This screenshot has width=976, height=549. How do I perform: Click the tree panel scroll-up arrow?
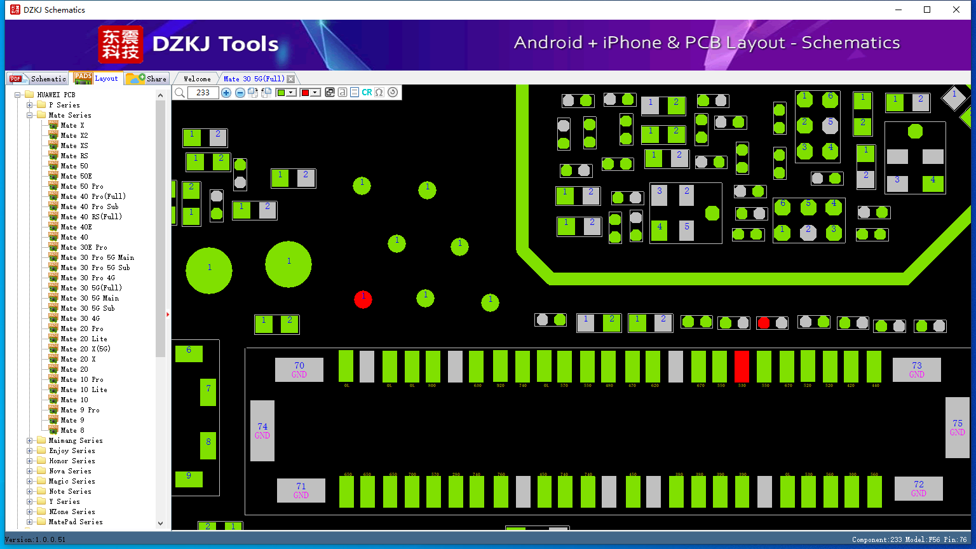click(x=160, y=95)
